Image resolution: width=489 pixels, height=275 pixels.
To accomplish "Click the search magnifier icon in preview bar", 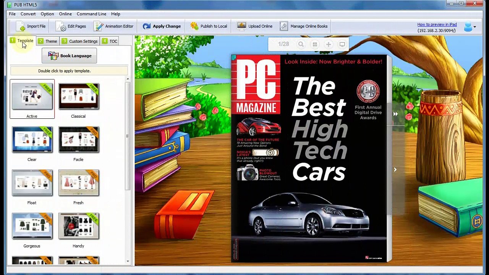I will pyautogui.click(x=301, y=44).
